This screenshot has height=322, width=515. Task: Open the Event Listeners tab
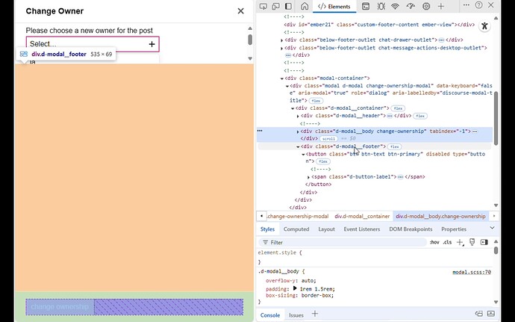[362, 229]
